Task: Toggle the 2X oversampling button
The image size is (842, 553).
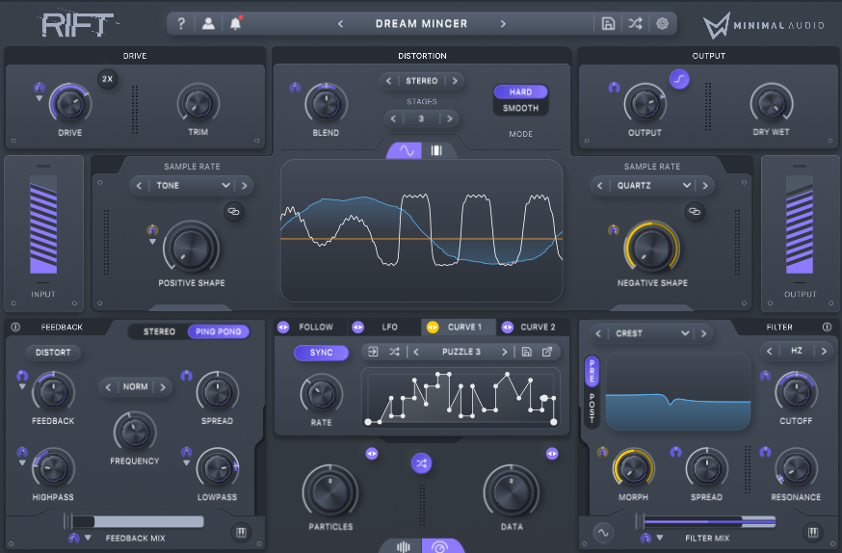Action: tap(107, 79)
